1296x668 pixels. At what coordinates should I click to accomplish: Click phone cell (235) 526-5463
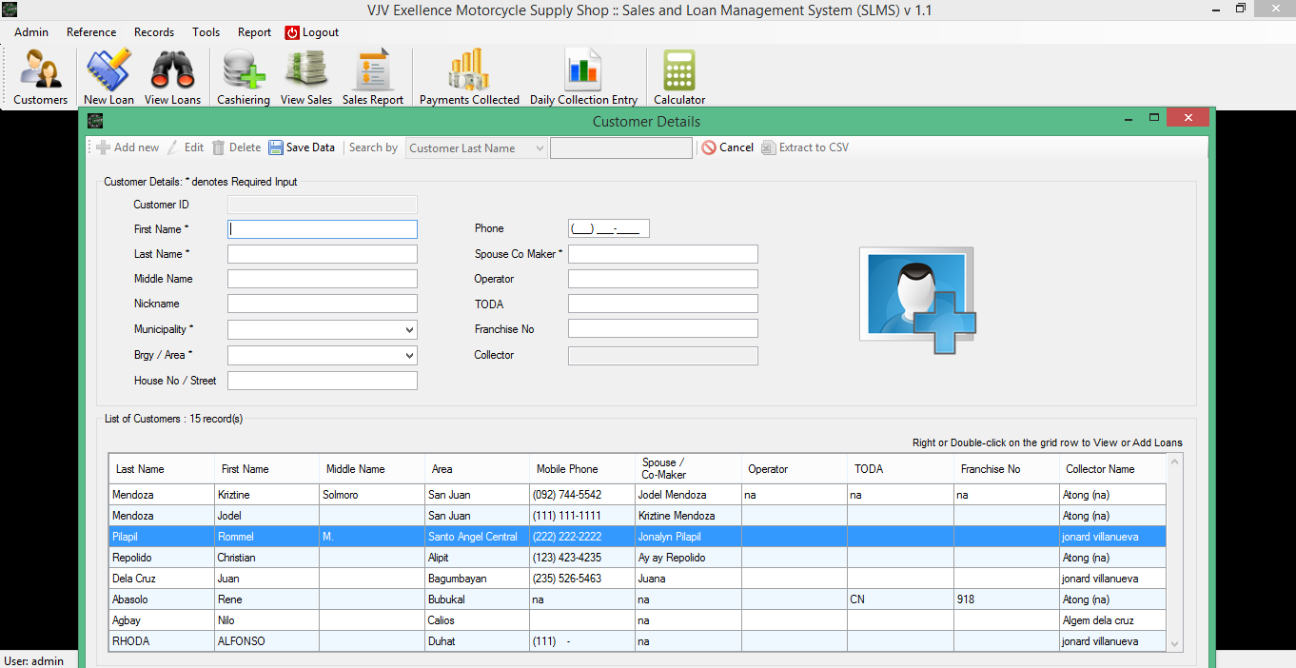pos(581,579)
